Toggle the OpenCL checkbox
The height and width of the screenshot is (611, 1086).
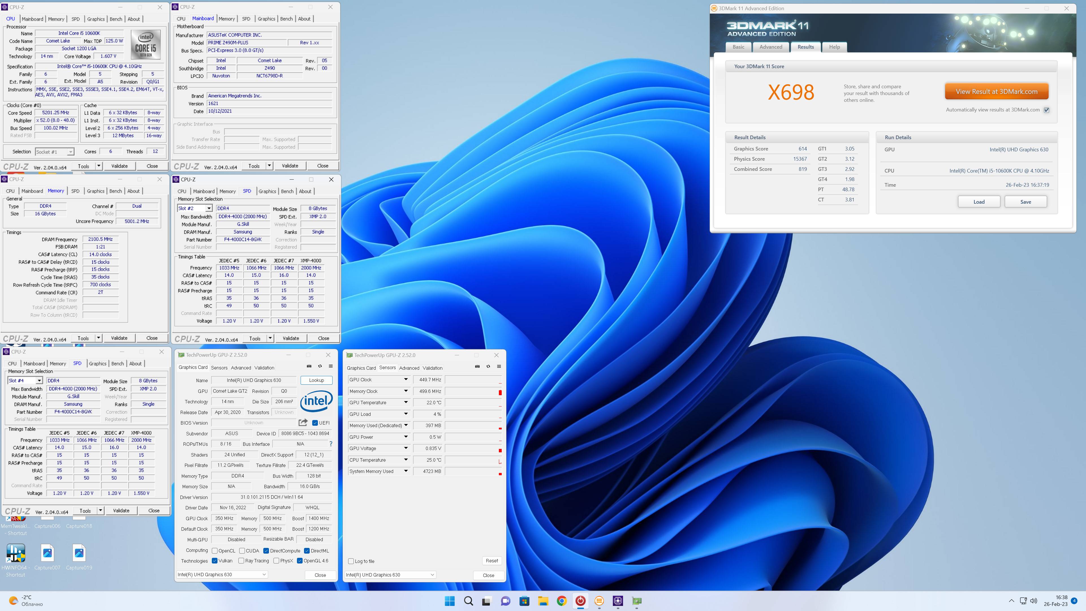tap(215, 551)
